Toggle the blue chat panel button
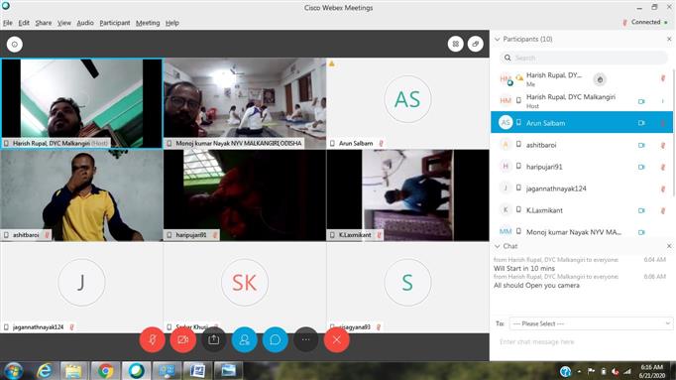Viewport: 676px width, 380px height. click(x=275, y=340)
